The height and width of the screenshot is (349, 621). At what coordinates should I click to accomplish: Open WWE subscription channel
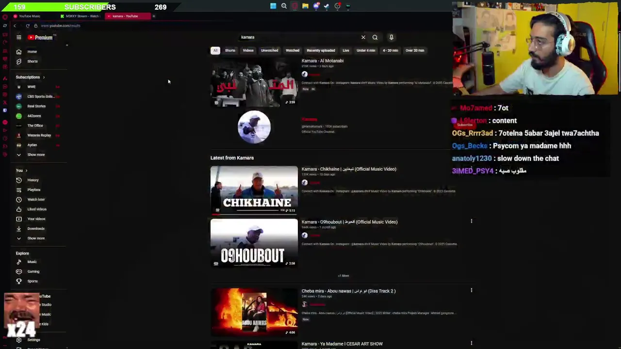pyautogui.click(x=32, y=87)
